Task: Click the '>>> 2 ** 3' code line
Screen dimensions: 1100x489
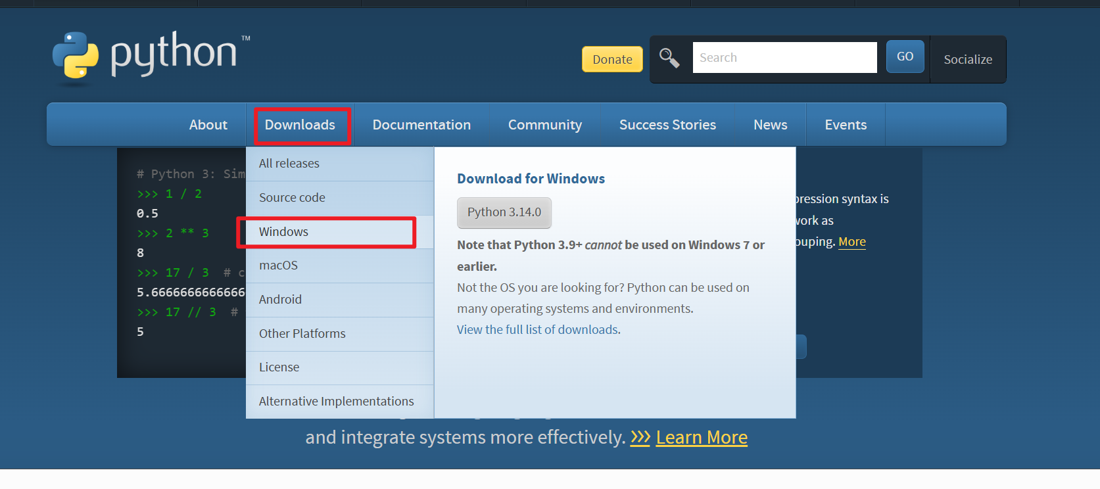Action: click(x=173, y=233)
